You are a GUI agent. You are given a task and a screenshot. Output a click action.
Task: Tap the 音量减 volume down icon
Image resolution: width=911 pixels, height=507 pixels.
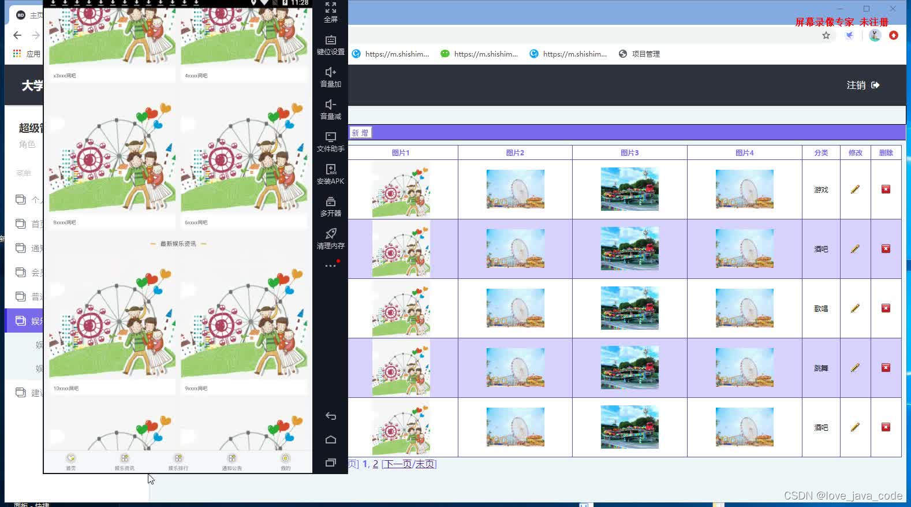pyautogui.click(x=330, y=109)
